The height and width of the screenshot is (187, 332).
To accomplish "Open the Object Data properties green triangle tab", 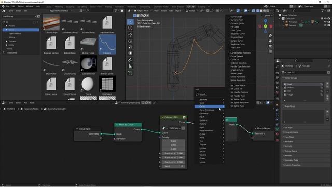I will coord(277,129).
